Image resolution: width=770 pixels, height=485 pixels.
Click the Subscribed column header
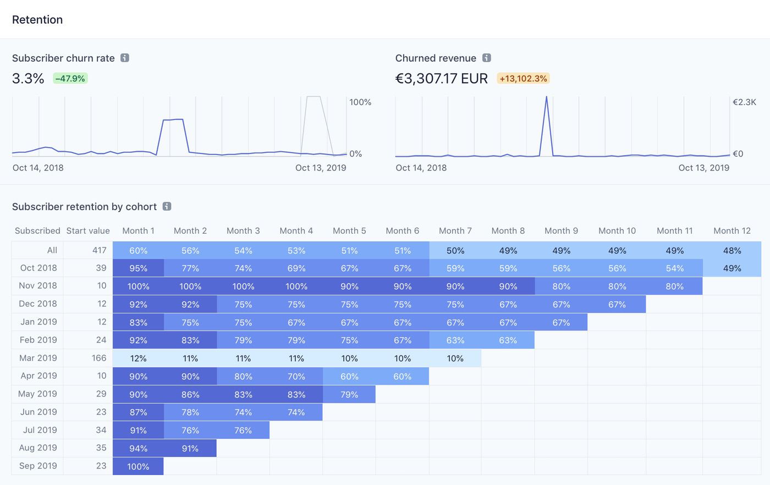pyautogui.click(x=37, y=231)
